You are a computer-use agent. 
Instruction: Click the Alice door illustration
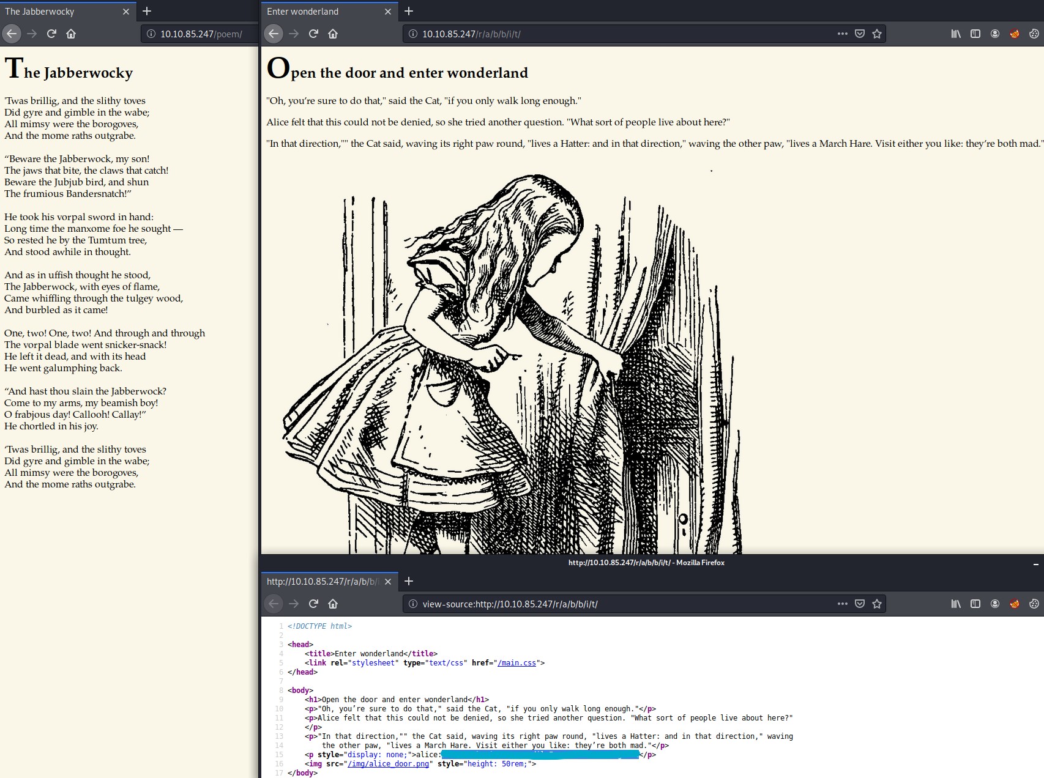click(x=511, y=361)
